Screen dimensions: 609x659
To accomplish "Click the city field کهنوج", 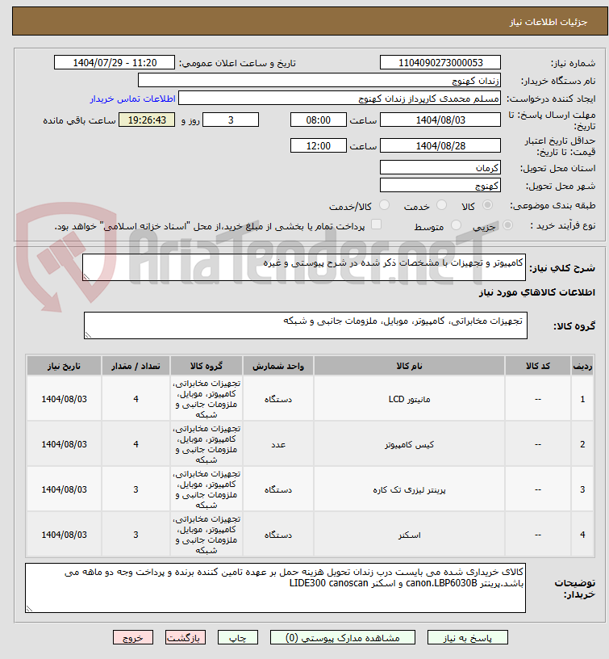I will click(440, 186).
